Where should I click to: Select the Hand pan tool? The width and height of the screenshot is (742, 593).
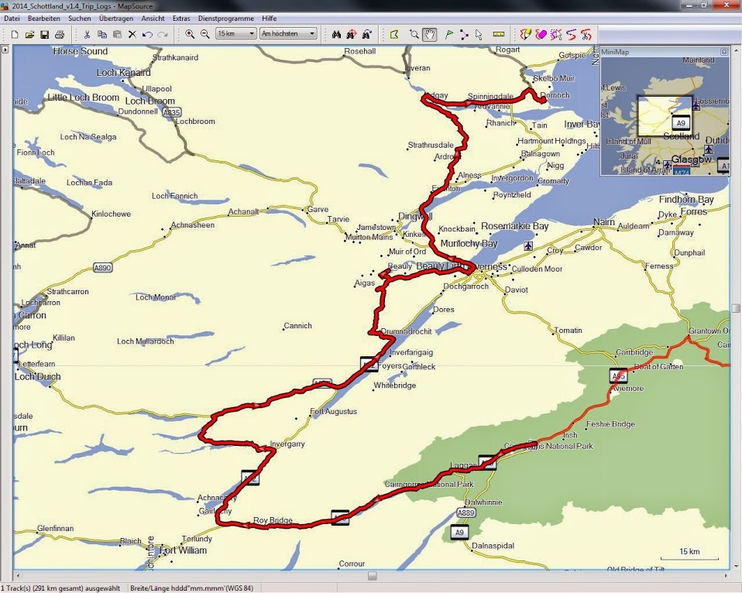pyautogui.click(x=430, y=34)
